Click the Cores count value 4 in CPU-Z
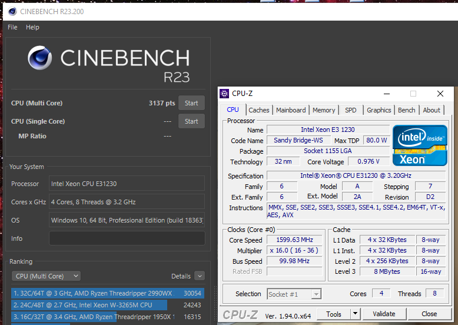 click(x=381, y=293)
